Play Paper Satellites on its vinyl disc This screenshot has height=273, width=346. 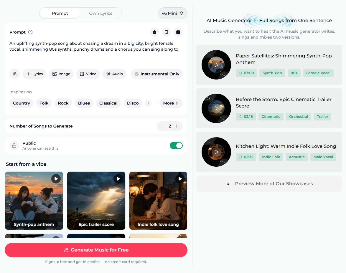(x=216, y=65)
